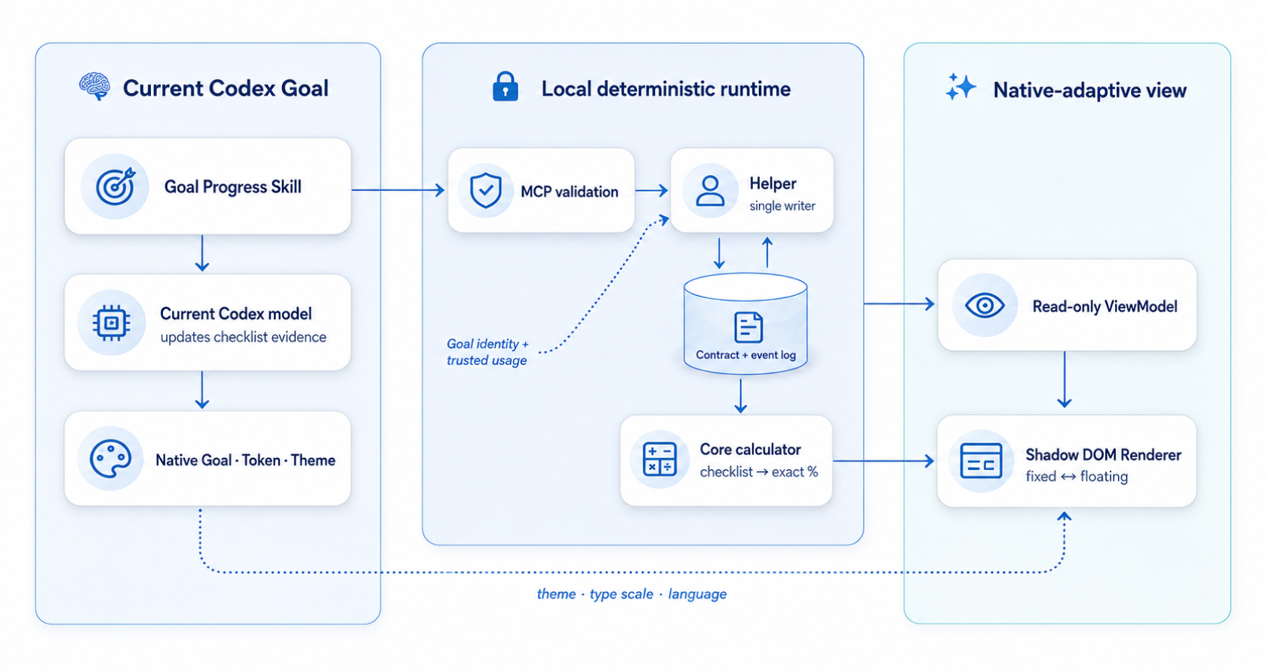
Task: Click the sparkle icon beside Native-adaptive view
Action: 960,87
